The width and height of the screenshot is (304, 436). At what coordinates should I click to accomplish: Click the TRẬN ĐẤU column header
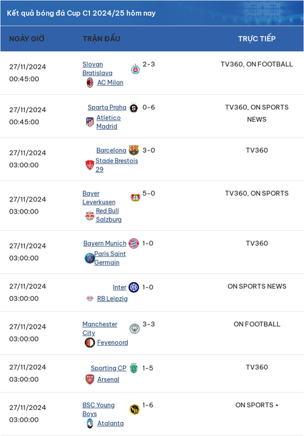click(102, 38)
